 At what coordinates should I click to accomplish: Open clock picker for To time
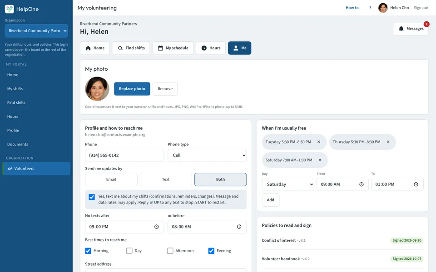416,185
